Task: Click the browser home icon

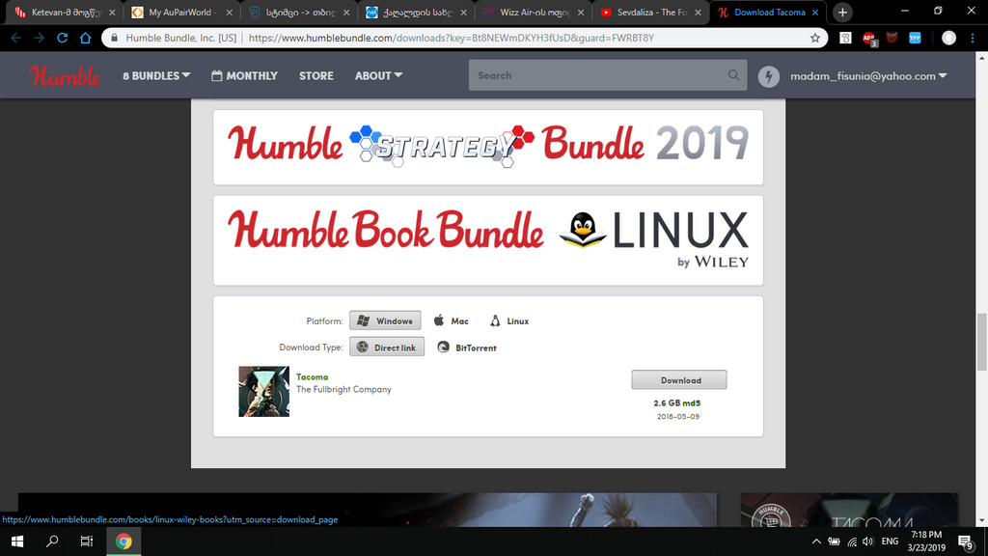Action: 86,38
